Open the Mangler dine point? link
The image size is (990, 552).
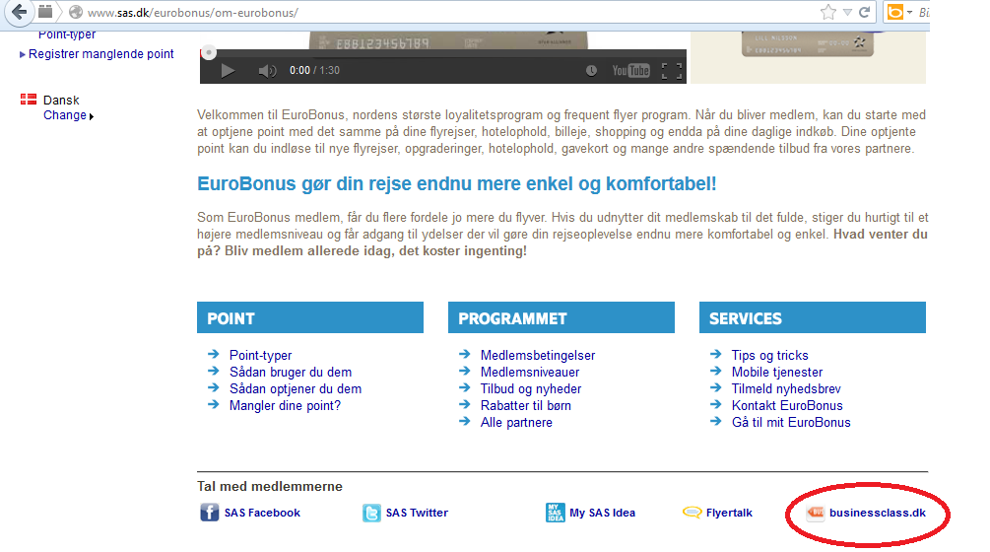tap(285, 406)
